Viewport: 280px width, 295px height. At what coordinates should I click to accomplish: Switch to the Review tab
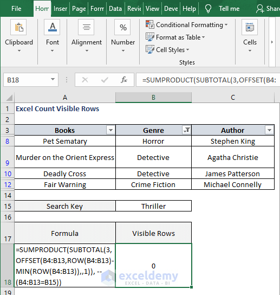coord(134,9)
